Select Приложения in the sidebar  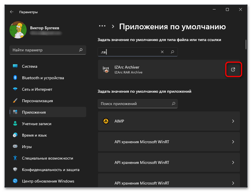point(48,112)
